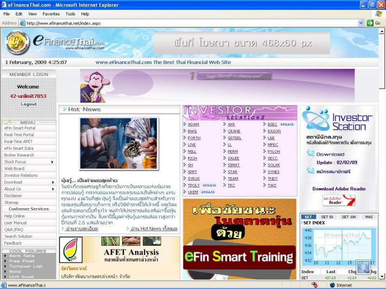Click the page scrollbar up arrow
Screen dimensions: 386x289
pos(382,31)
